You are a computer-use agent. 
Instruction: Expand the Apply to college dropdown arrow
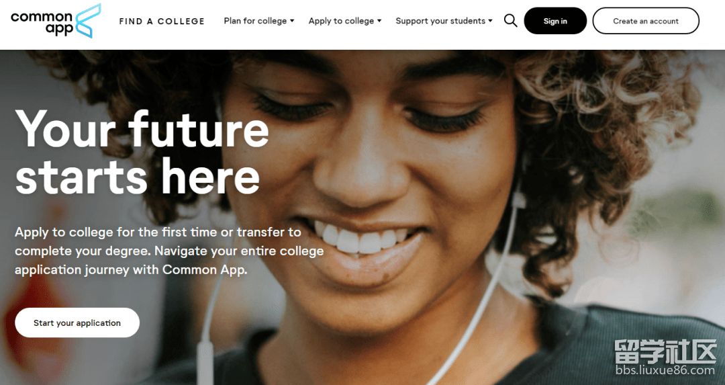point(379,21)
